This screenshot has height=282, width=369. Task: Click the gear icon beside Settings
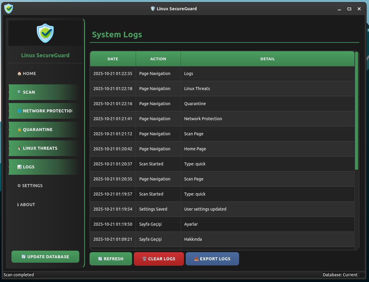point(19,186)
